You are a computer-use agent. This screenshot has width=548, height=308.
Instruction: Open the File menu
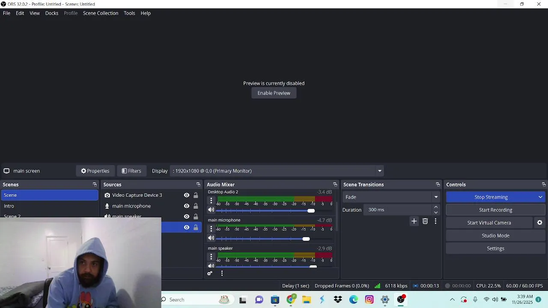(6, 13)
